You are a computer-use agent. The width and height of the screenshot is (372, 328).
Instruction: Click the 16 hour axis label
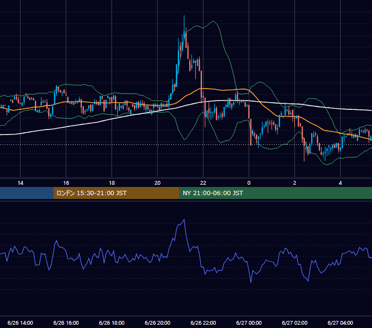[x=66, y=183]
